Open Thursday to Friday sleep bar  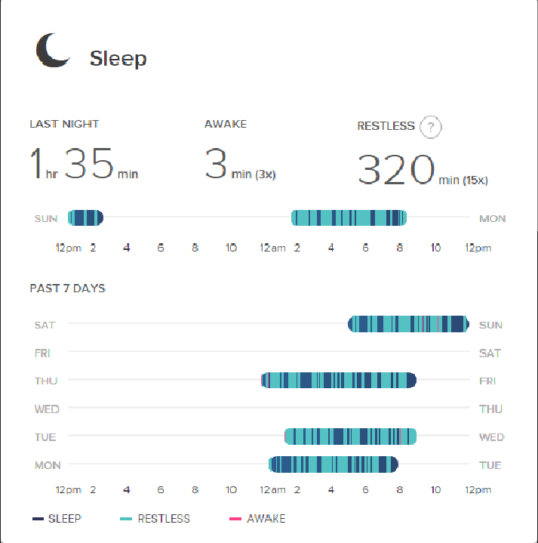(x=339, y=381)
